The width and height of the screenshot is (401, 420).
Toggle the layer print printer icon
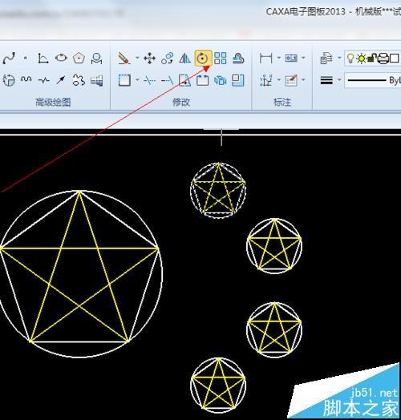[383, 59]
